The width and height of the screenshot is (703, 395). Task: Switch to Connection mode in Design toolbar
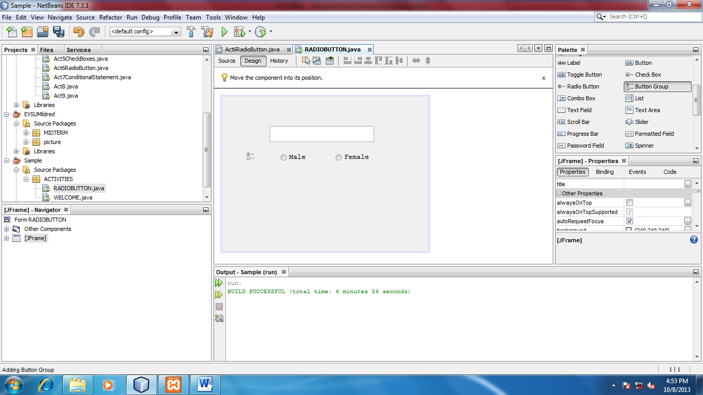pos(315,61)
